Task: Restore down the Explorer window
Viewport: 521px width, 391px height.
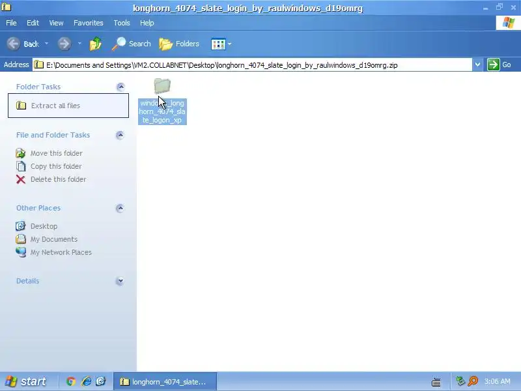Action: [x=500, y=7]
